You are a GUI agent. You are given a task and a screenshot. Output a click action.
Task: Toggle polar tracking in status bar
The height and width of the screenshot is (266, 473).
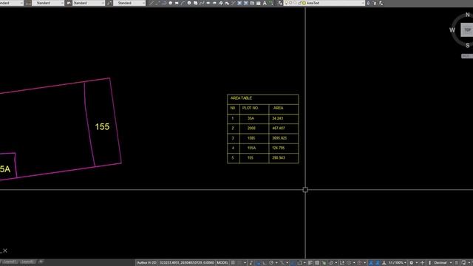click(x=271, y=263)
